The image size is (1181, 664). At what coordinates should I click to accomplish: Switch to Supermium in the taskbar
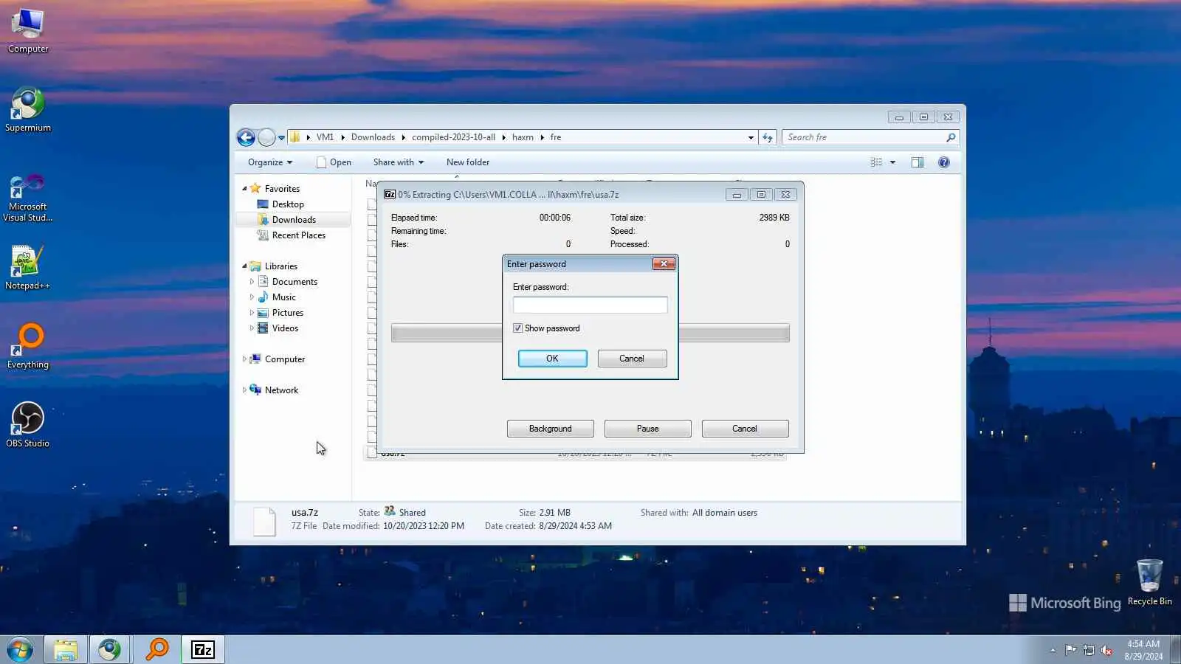[x=110, y=650]
